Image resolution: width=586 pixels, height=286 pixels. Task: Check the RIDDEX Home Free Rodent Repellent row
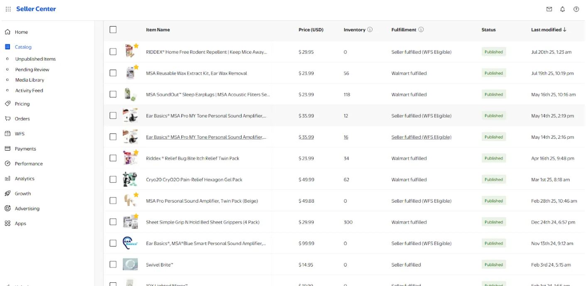[x=113, y=52]
